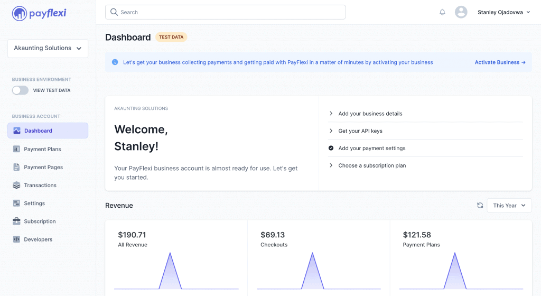Screen dimensions: 541x296
Task: Click the blue info icon in banner
Action: [x=115, y=62]
